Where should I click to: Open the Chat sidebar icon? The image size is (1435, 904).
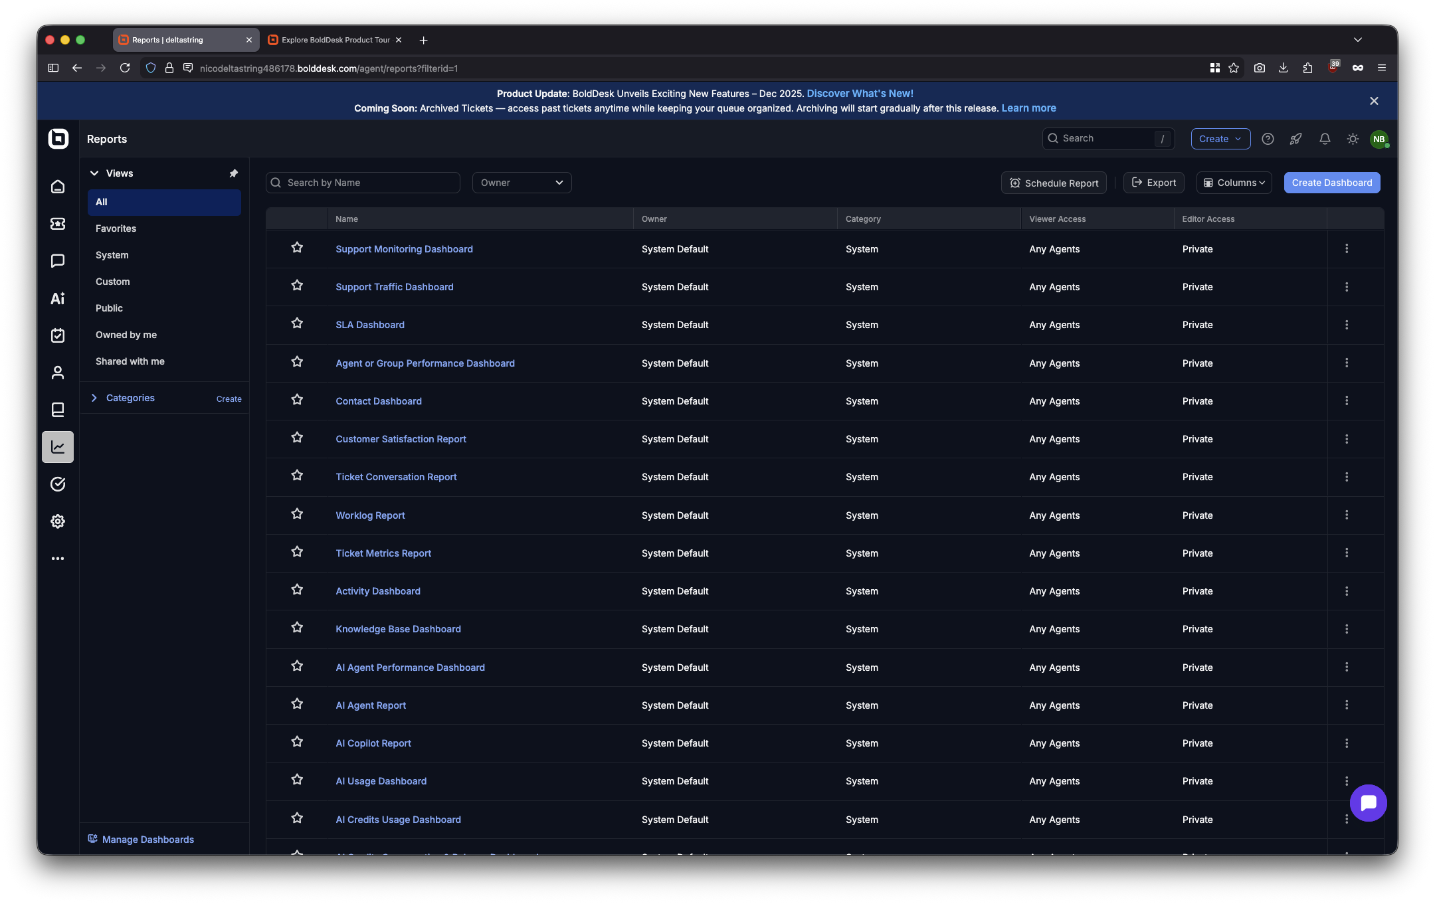pos(58,261)
